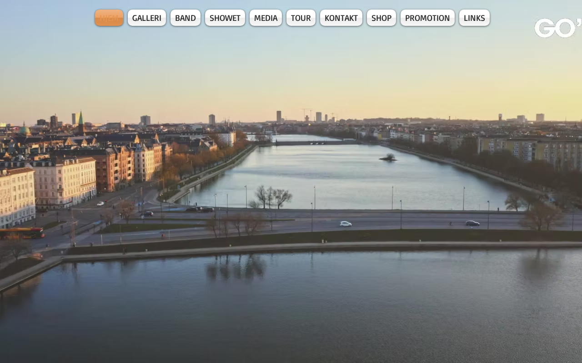The height and width of the screenshot is (363, 582).
Task: Open the KONTAKT page
Action: (341, 18)
